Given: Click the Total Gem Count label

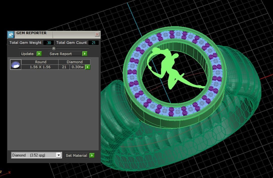Looking at the screenshot, I should pyautogui.click(x=71, y=43).
